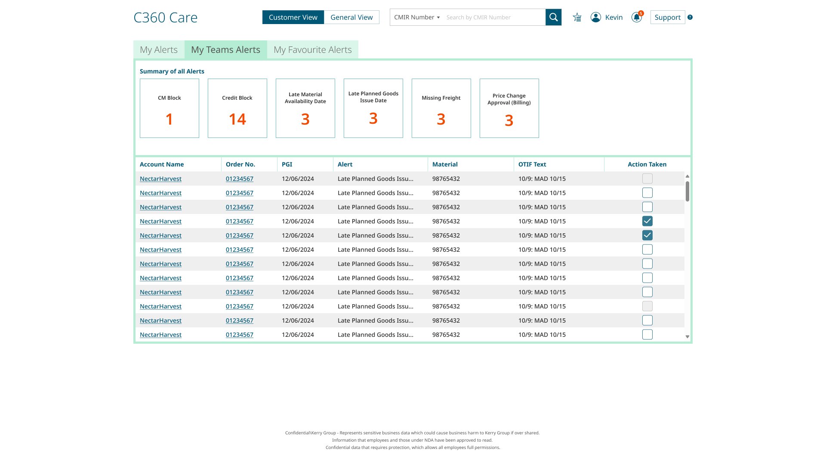The image size is (826, 464).
Task: Uncheck the first checked Action Taken box
Action: tap(647, 221)
